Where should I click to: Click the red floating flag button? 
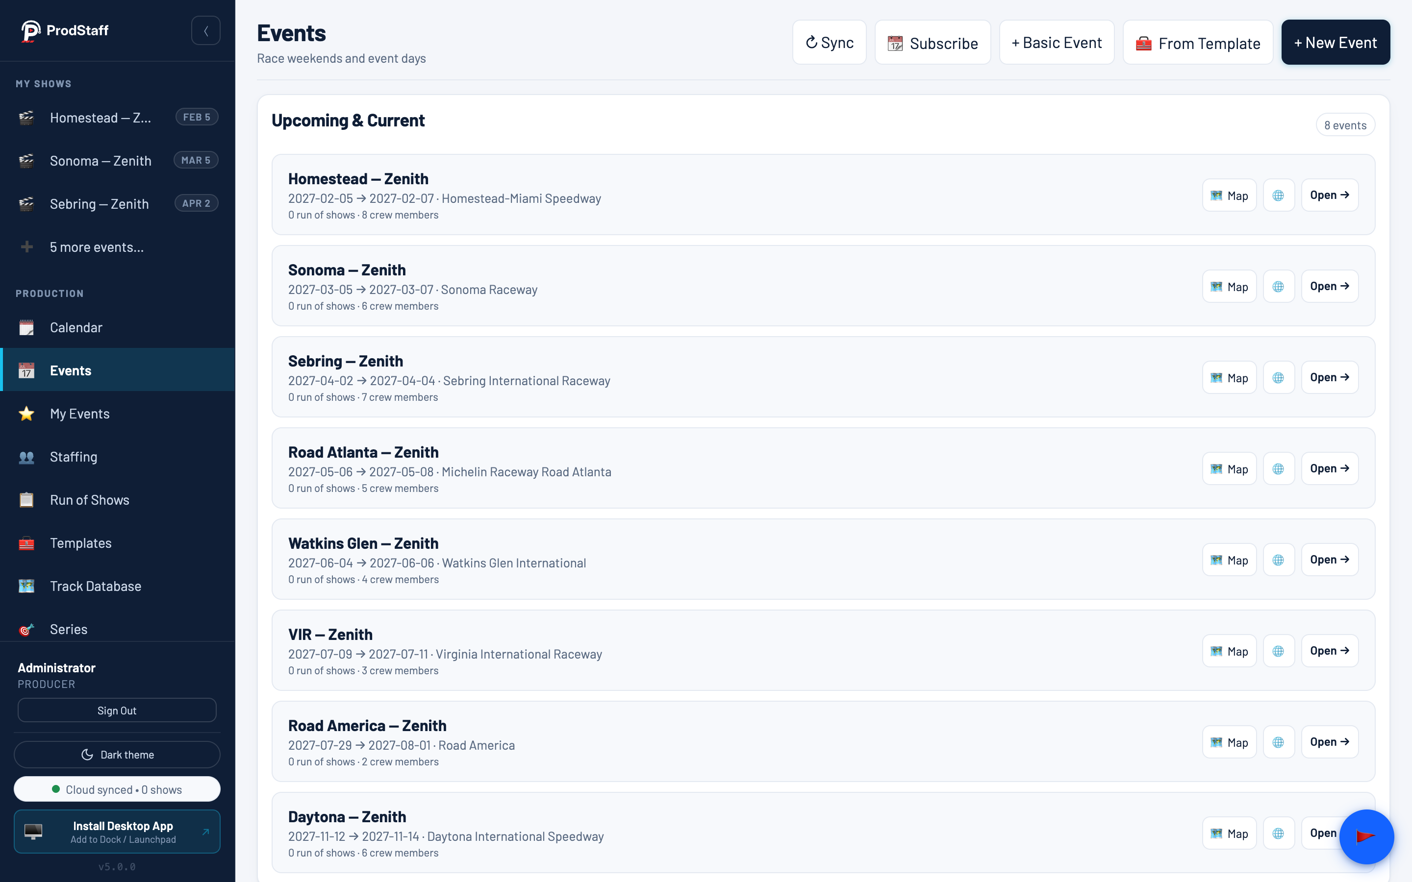[1366, 836]
